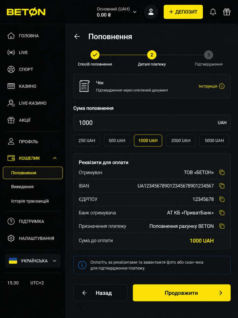The image size is (238, 318).
Task: Click the АТ КБ «ПриватБанк» text
Action: tap(190, 213)
